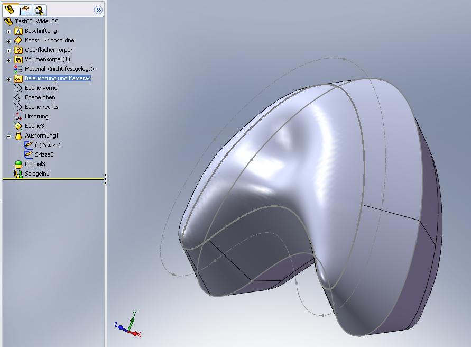The width and height of the screenshot is (471, 347).
Task: Click the Beleuchtung und Kameras icon
Action: pos(19,78)
